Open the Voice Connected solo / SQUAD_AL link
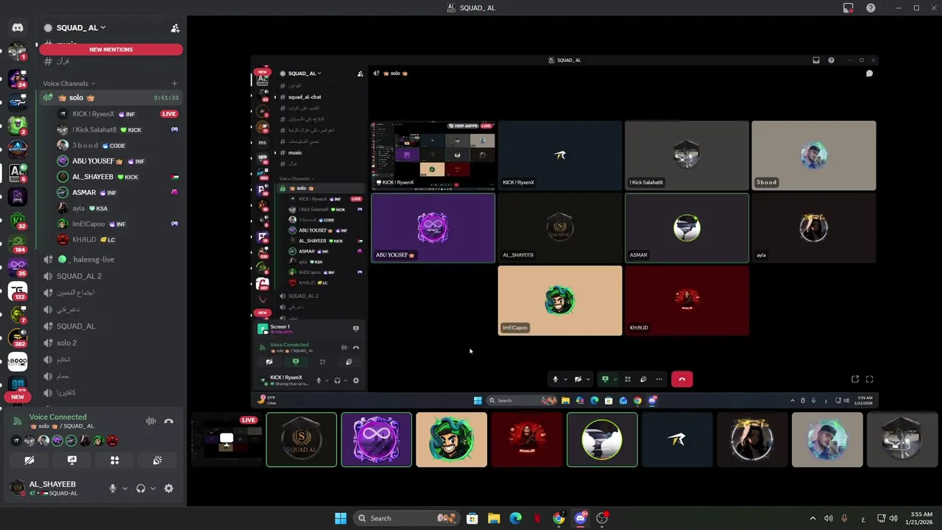 62,426
